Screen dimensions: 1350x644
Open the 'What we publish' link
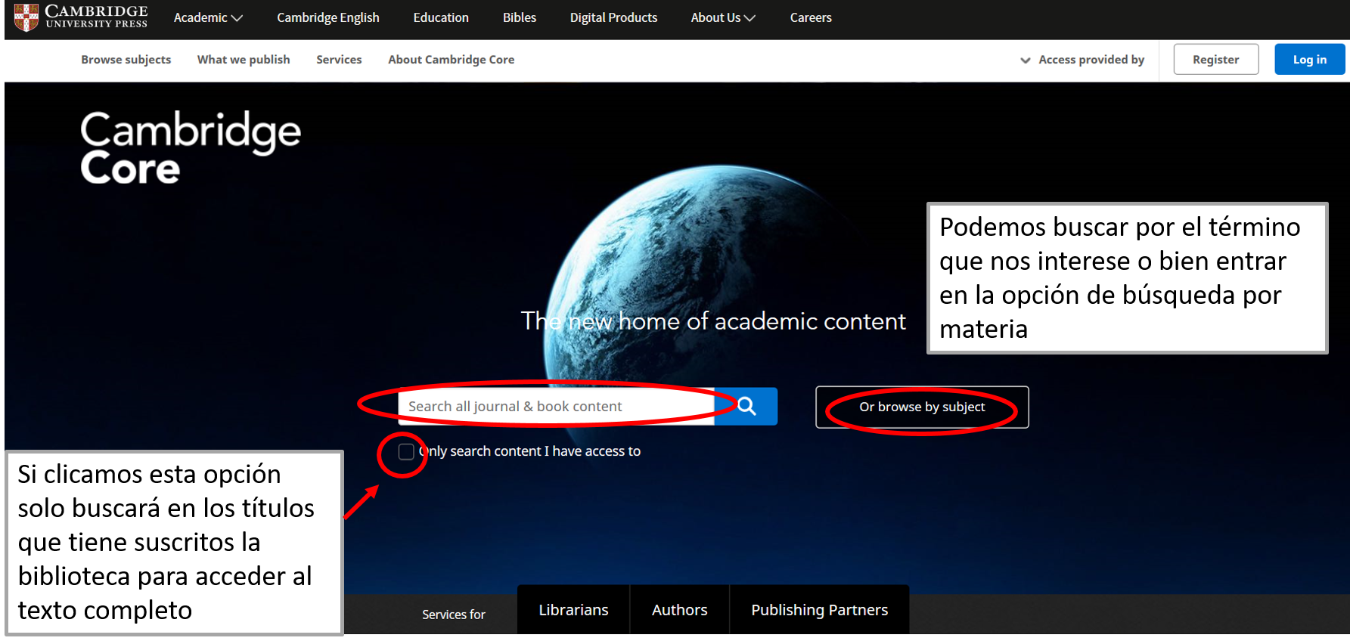[x=244, y=60]
